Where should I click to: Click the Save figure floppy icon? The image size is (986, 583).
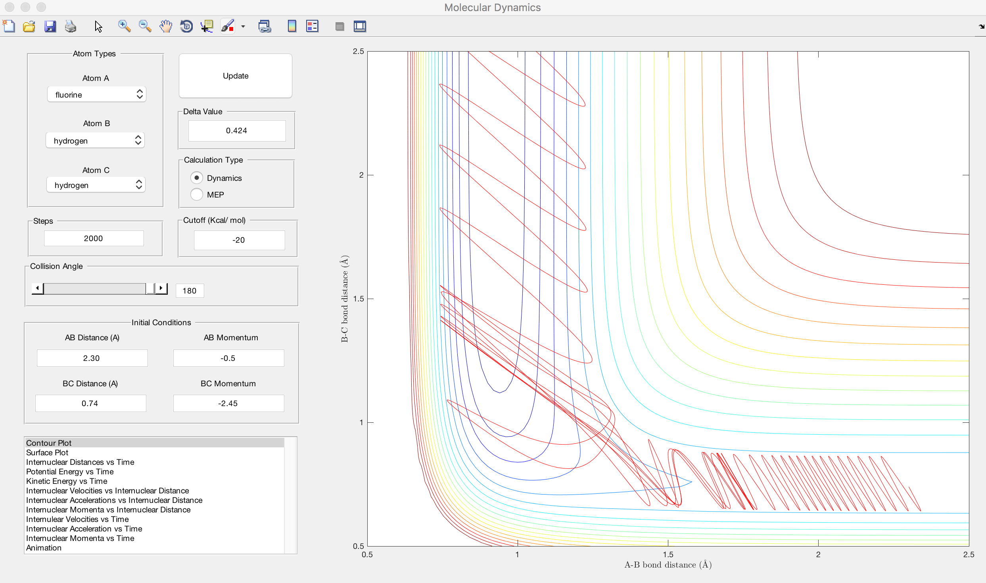pos(50,27)
